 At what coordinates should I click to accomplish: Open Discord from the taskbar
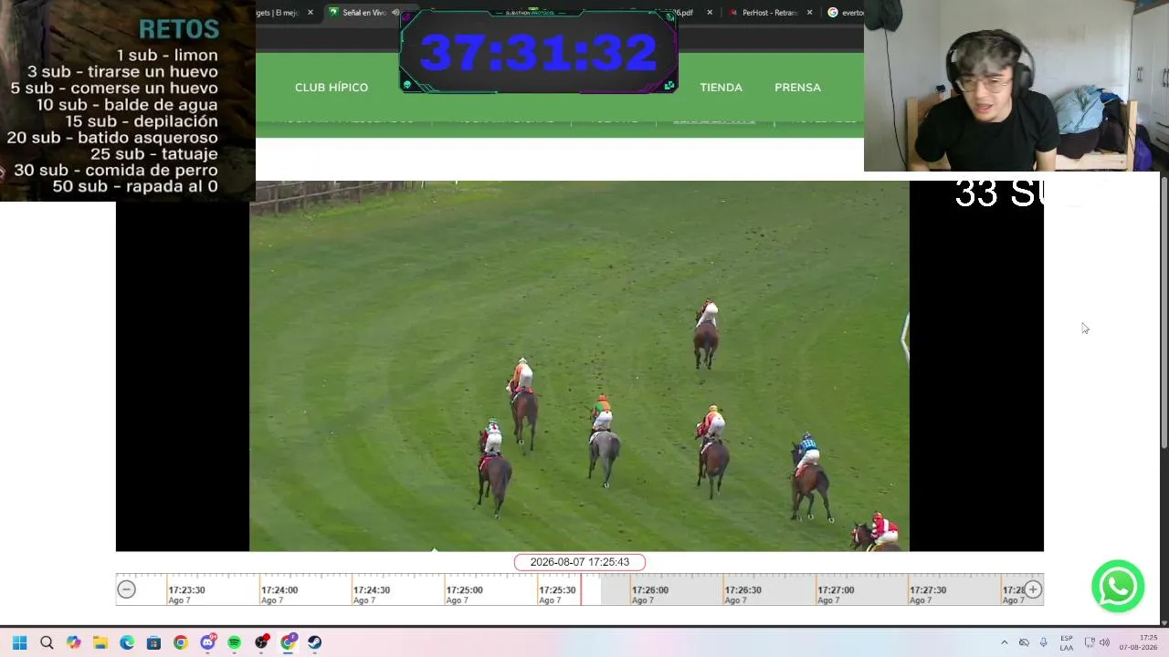[207, 642]
